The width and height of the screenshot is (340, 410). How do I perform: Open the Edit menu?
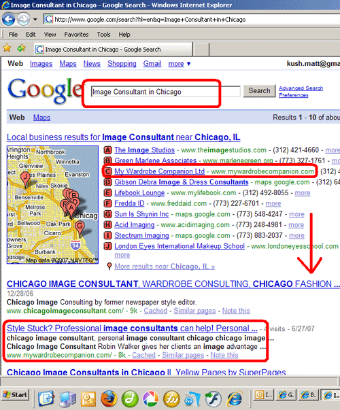pyautogui.click(x=31, y=35)
